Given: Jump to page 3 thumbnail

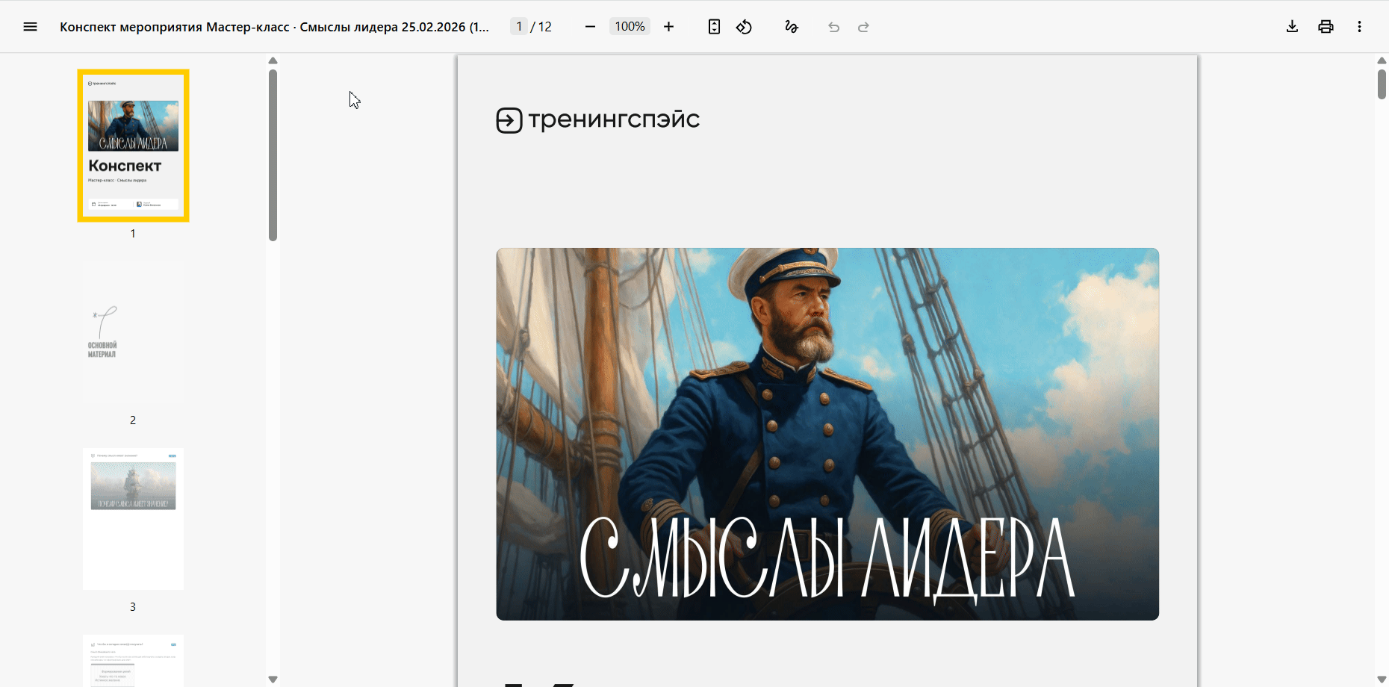Looking at the screenshot, I should coord(133,519).
